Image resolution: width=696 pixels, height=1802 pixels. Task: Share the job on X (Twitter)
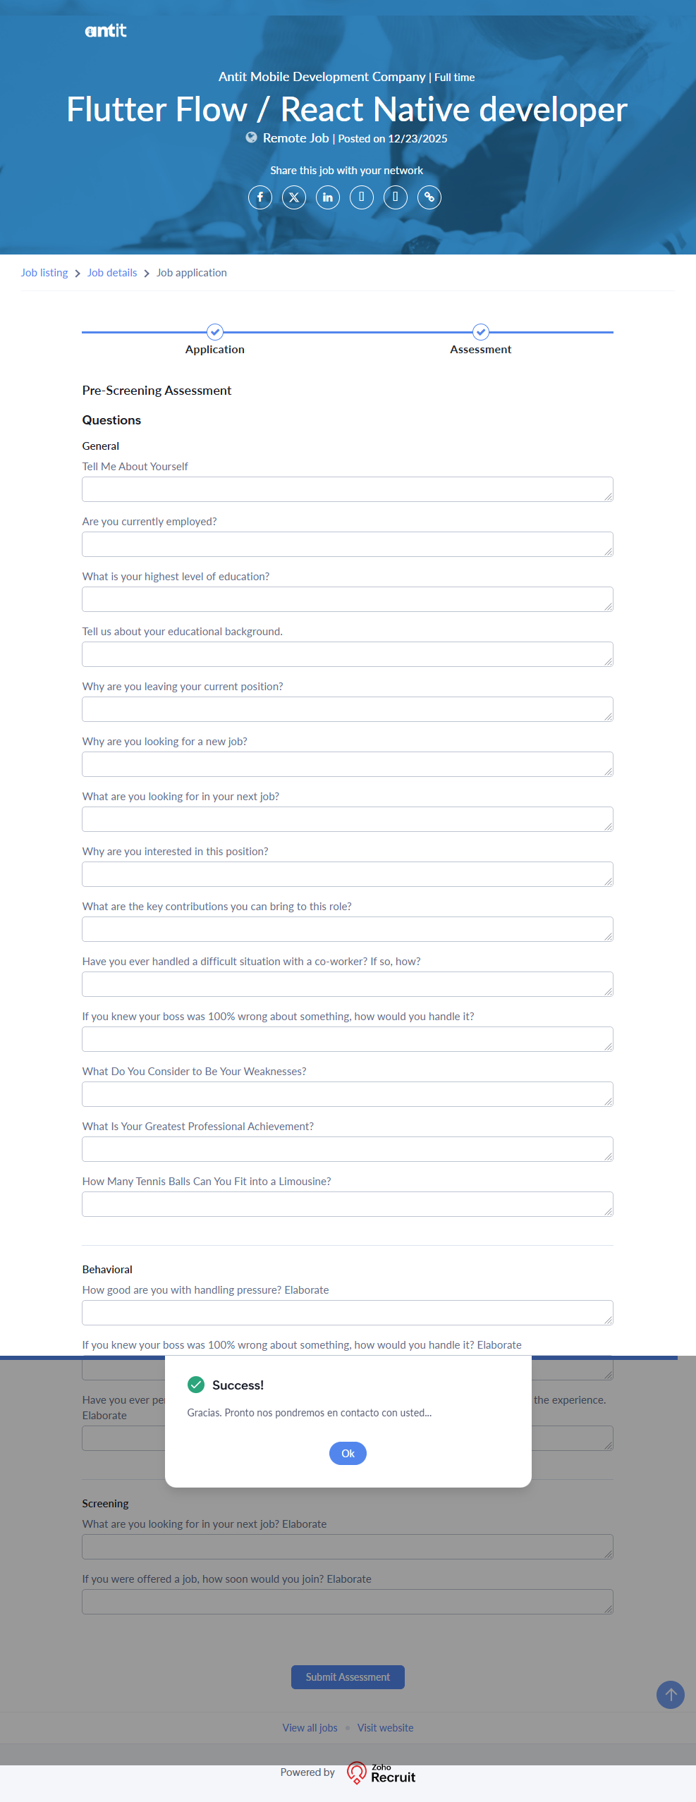pos(294,197)
